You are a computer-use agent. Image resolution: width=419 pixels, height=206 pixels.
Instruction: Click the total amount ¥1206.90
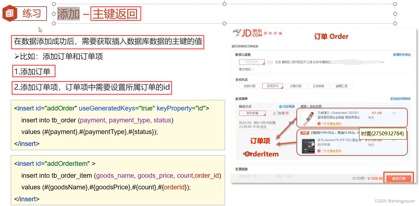point(375,179)
